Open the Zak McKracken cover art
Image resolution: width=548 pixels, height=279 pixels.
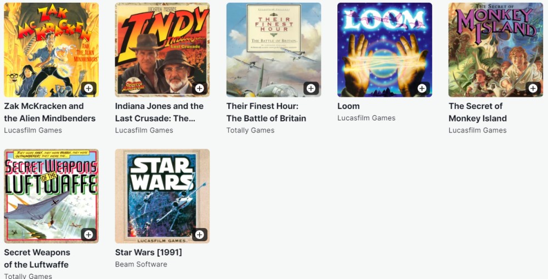[52, 50]
